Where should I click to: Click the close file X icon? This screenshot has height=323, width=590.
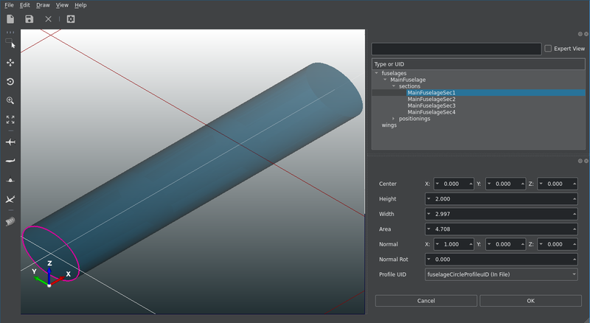pyautogui.click(x=49, y=18)
